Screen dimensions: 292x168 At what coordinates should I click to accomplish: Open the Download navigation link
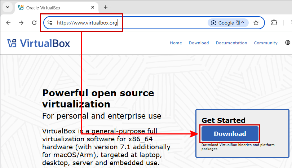pyautogui.click(x=199, y=43)
